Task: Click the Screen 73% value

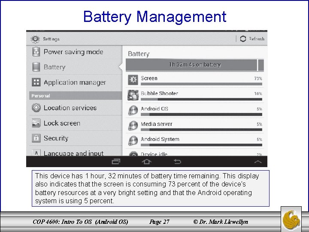Action: click(x=258, y=79)
